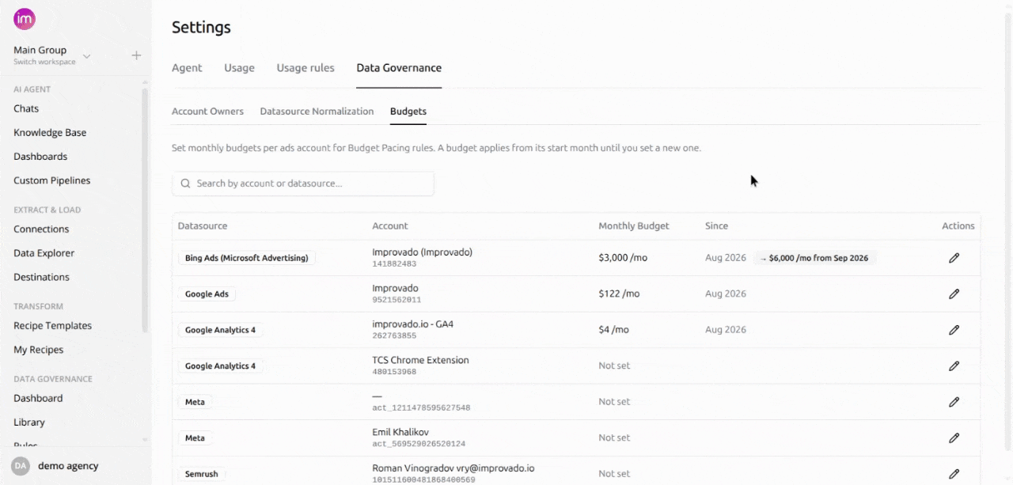The image size is (1013, 485).
Task: Click account ID 141882483
Action: click(394, 264)
